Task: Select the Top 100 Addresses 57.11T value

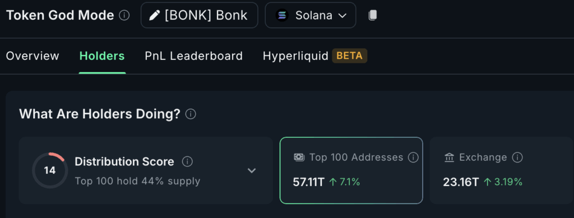Action: click(309, 182)
